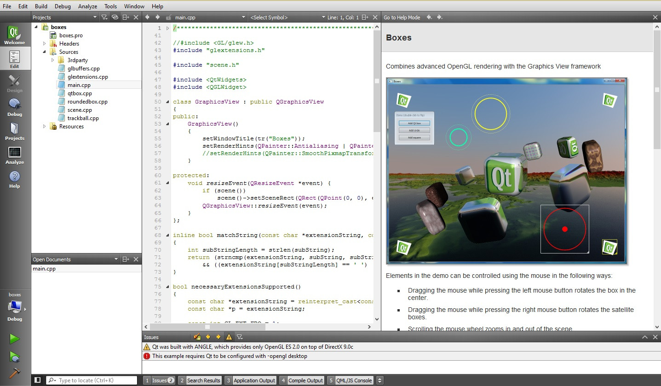The width and height of the screenshot is (661, 386).
Task: Close the help side panel
Action: click(655, 17)
